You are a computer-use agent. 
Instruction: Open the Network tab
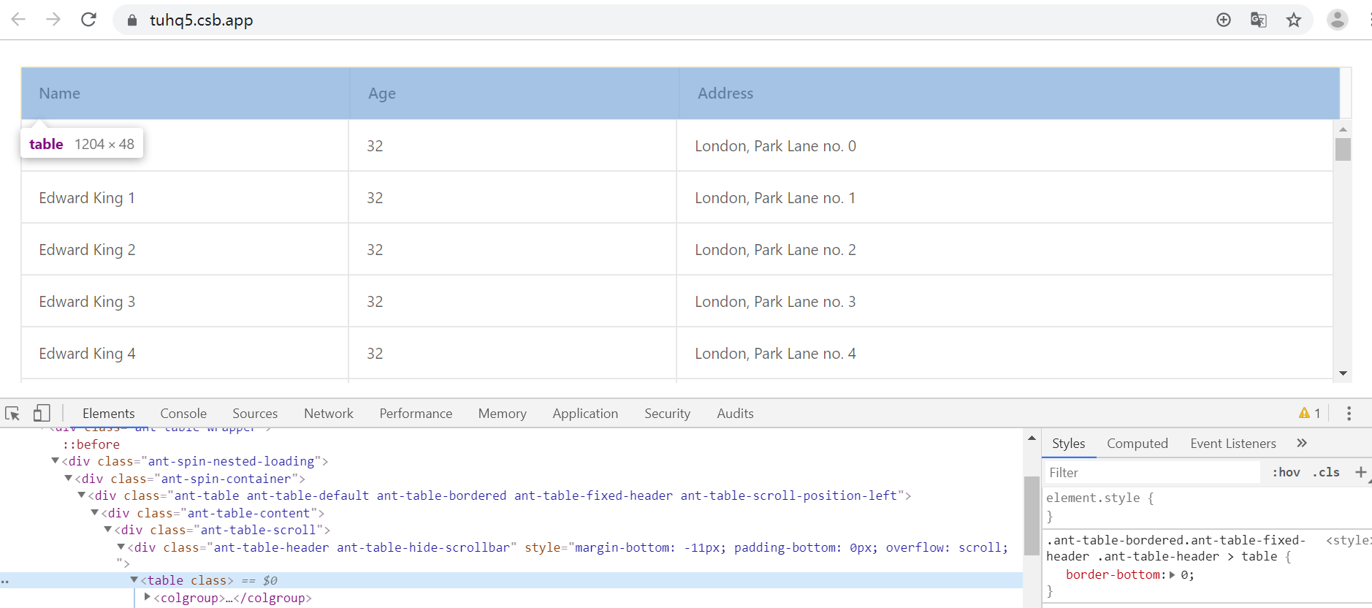pyautogui.click(x=329, y=414)
